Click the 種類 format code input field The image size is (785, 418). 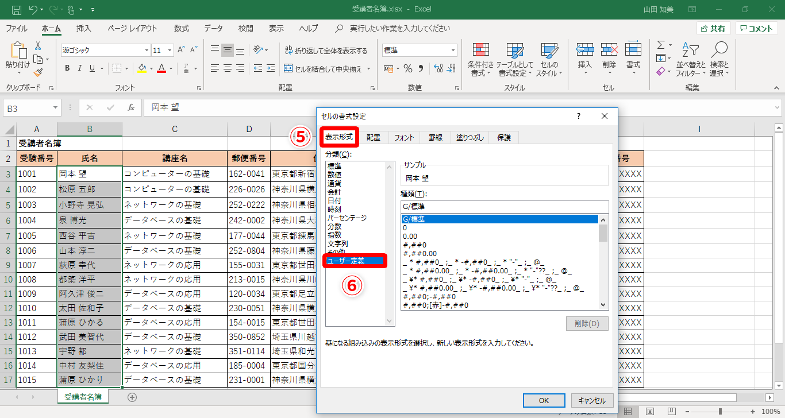[x=505, y=207]
